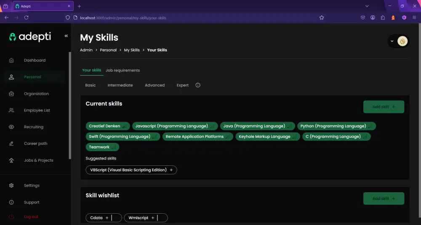This screenshot has height=225, width=421.
Task: Switch to the Job requirements tab
Action: 123,71
